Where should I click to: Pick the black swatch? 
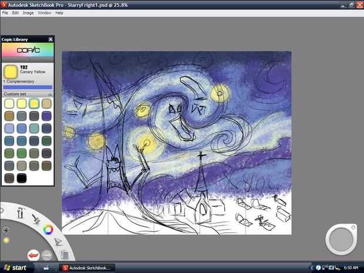point(22,178)
